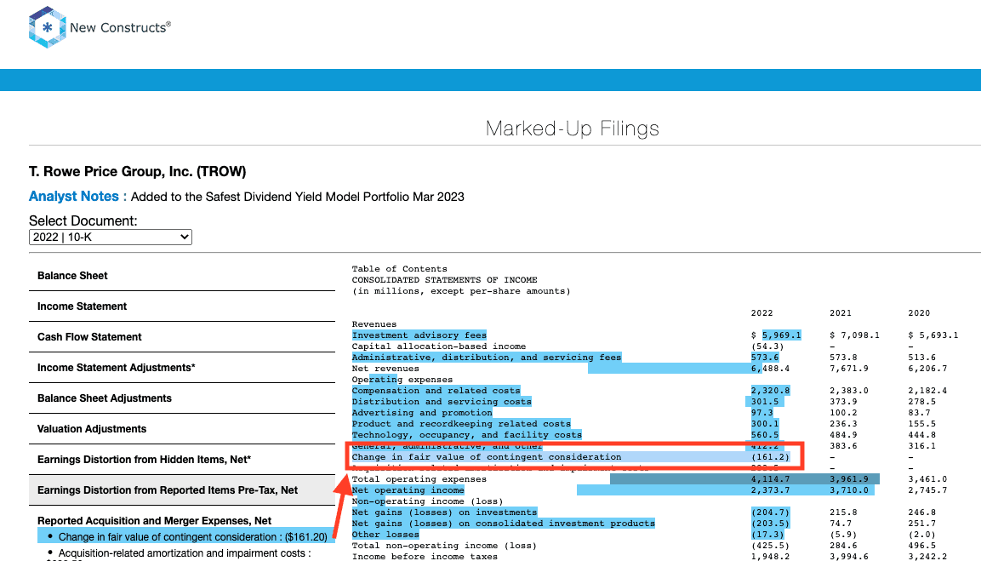
Task: Open the Balance Sheet section
Action: coord(72,276)
